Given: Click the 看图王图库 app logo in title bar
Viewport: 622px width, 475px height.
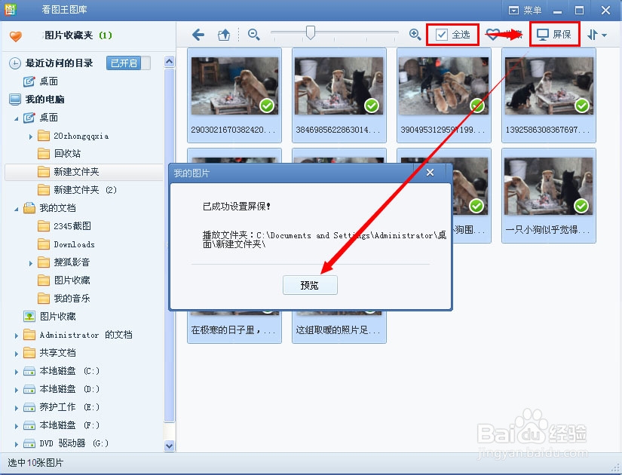Looking at the screenshot, I should pyautogui.click(x=9, y=10).
